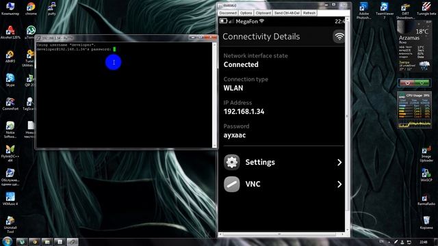Viewport: 438px width, 246px height.
Task: Launch the KarmaRadio desktop shortcut
Action: tap(426, 200)
